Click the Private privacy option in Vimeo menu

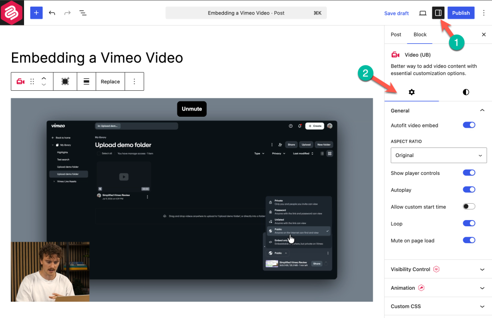pos(298,202)
